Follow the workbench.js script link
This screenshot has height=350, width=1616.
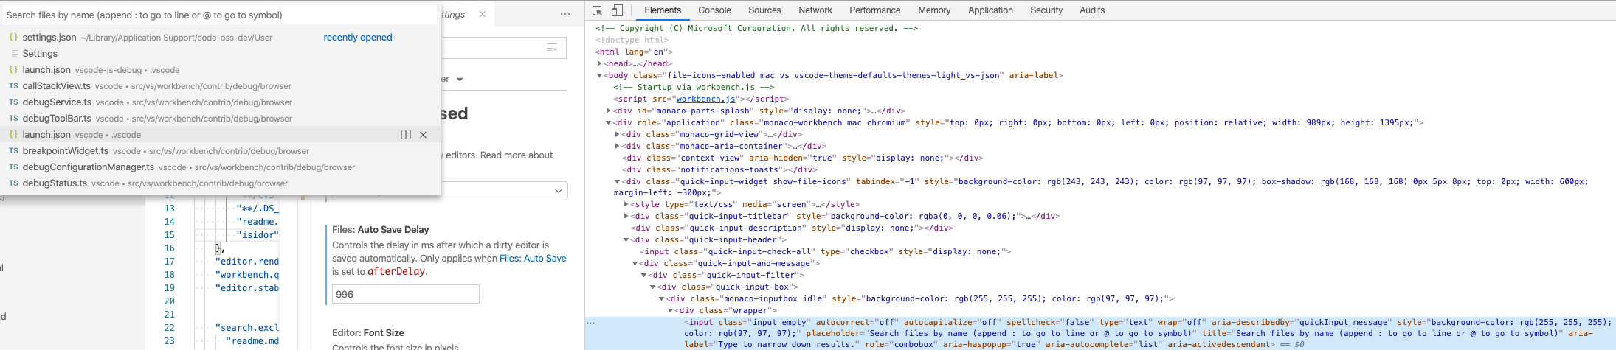[x=706, y=99]
